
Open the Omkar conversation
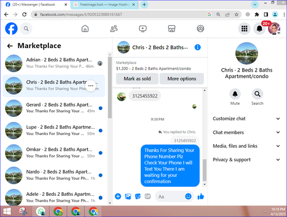[x=54, y=153]
